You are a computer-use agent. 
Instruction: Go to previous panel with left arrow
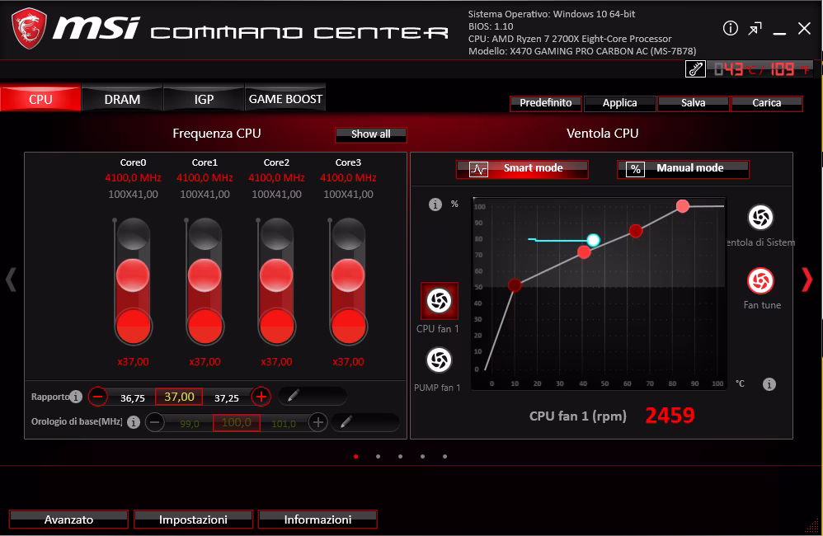pos(11,280)
